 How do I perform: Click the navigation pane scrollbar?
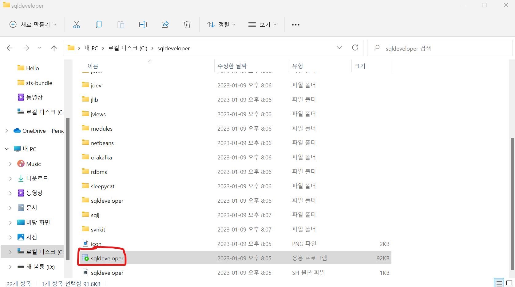click(68, 189)
